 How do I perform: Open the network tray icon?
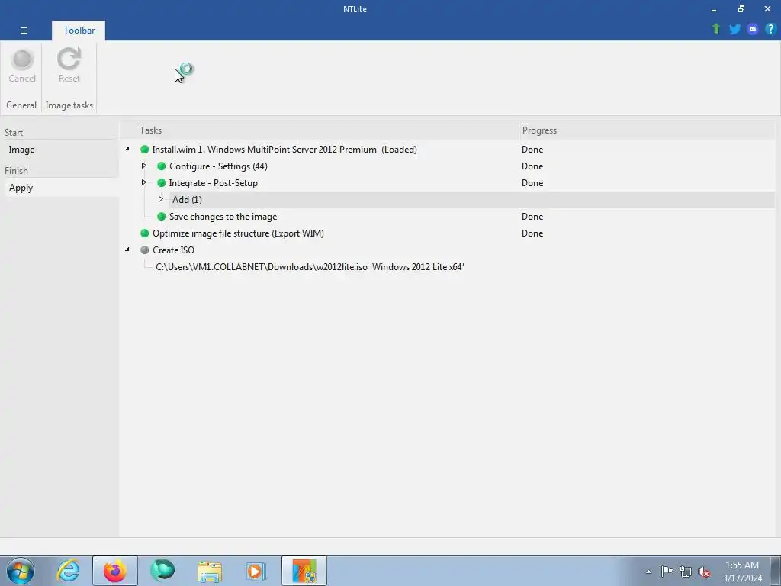point(686,572)
